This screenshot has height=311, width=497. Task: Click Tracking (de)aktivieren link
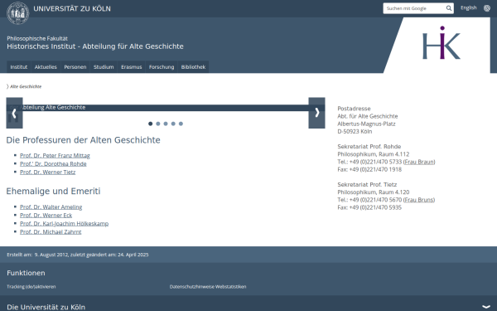point(31,287)
